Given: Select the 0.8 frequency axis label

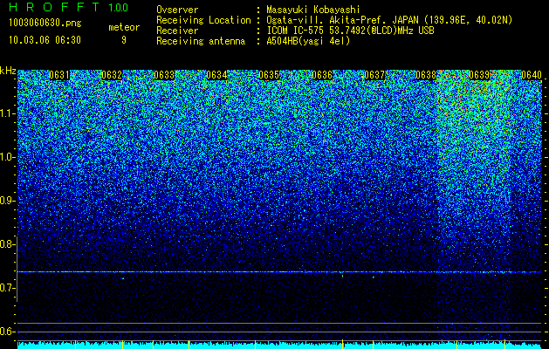Looking at the screenshot, I should 7,244.
